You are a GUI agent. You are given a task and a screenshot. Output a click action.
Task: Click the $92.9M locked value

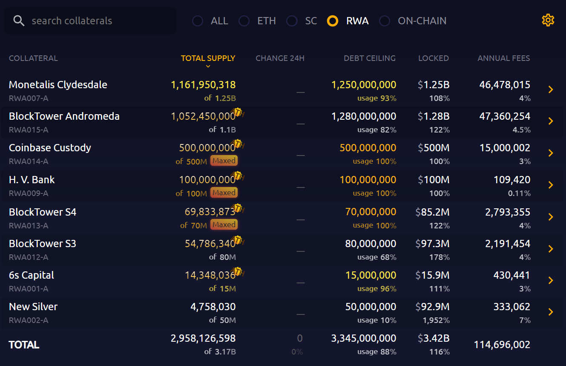432,307
